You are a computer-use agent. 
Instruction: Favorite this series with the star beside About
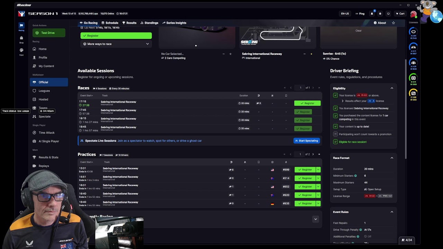[394, 23]
